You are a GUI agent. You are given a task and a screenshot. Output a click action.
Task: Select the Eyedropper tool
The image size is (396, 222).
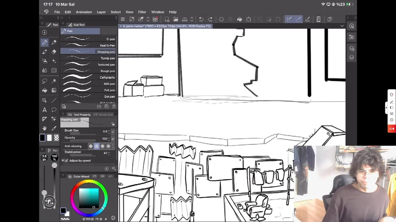54,128
